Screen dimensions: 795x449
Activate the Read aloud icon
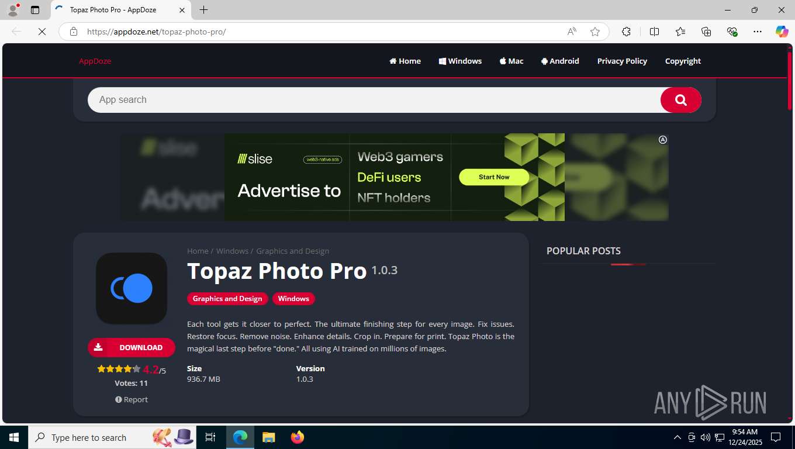pos(572,32)
